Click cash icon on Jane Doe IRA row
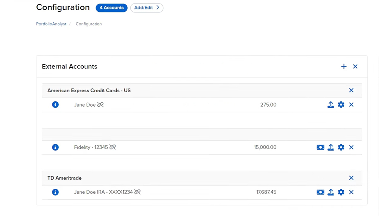 321,192
